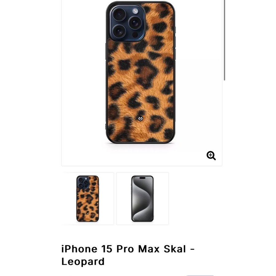Click the word Leopard in the title
The width and height of the screenshot is (276, 276).
point(83,262)
